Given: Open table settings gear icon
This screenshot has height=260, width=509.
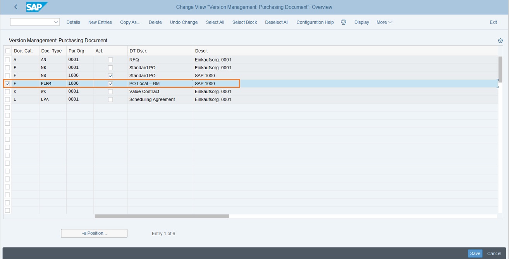Looking at the screenshot, I should point(500,41).
